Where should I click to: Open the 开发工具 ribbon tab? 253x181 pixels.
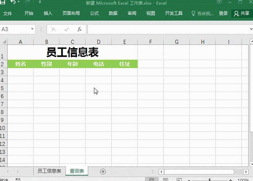(174, 13)
